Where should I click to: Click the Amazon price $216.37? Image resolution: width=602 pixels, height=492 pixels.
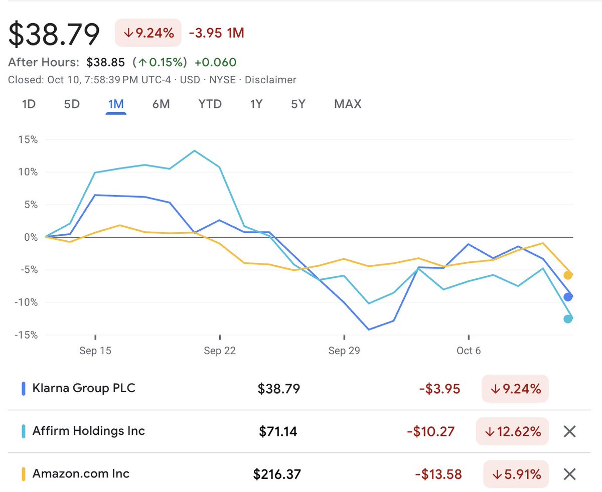277,474
